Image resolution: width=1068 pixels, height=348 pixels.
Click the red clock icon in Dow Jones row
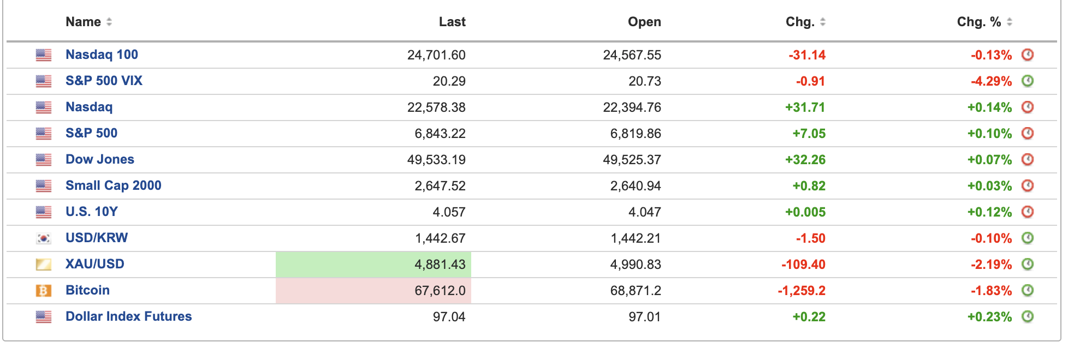tap(1028, 159)
